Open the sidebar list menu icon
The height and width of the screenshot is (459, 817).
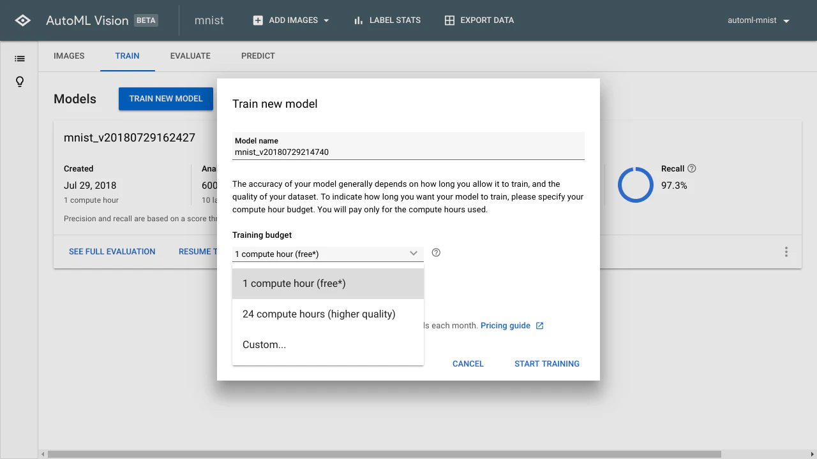click(20, 59)
